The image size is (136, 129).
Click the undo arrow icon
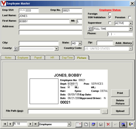pyautogui.click(x=116, y=125)
